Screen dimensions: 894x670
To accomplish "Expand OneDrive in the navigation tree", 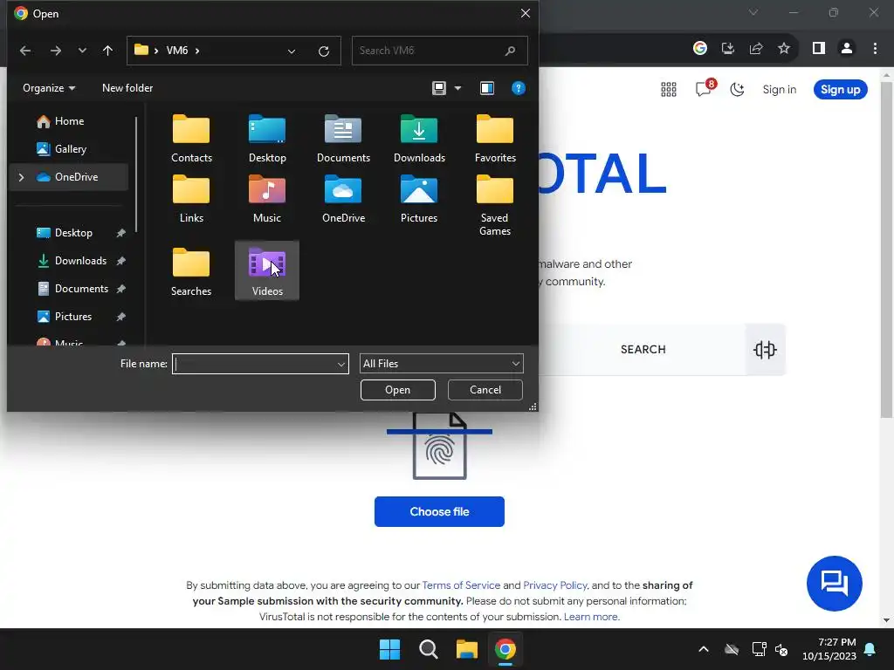I will click(x=21, y=177).
